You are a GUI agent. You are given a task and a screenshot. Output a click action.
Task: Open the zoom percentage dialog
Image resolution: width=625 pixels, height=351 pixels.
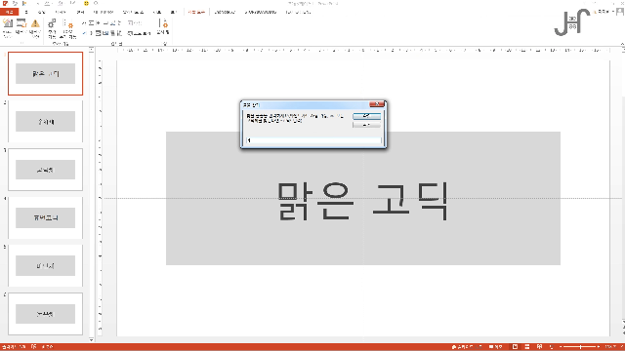pos(610,347)
